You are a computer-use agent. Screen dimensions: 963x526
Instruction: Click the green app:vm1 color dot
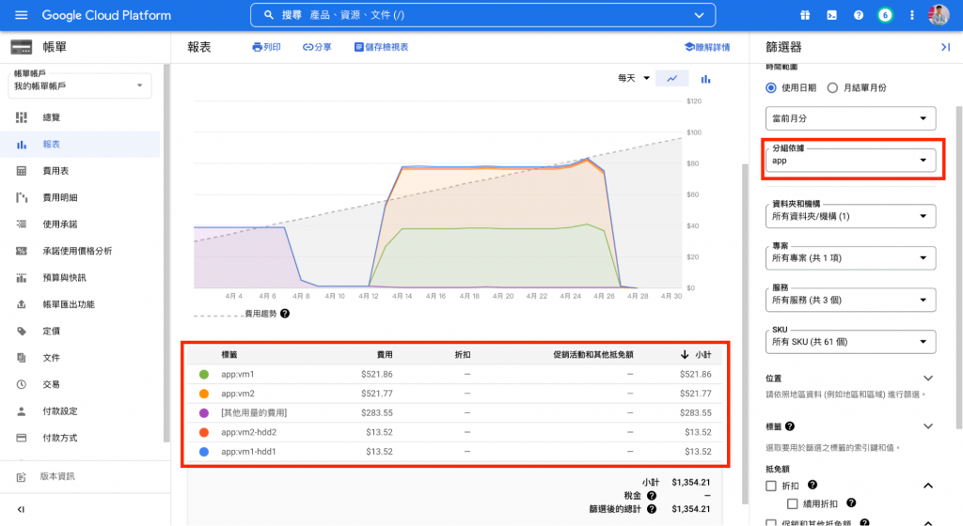tap(204, 374)
